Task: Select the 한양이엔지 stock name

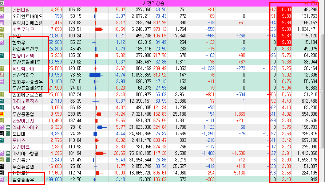Action: (x=23, y=121)
